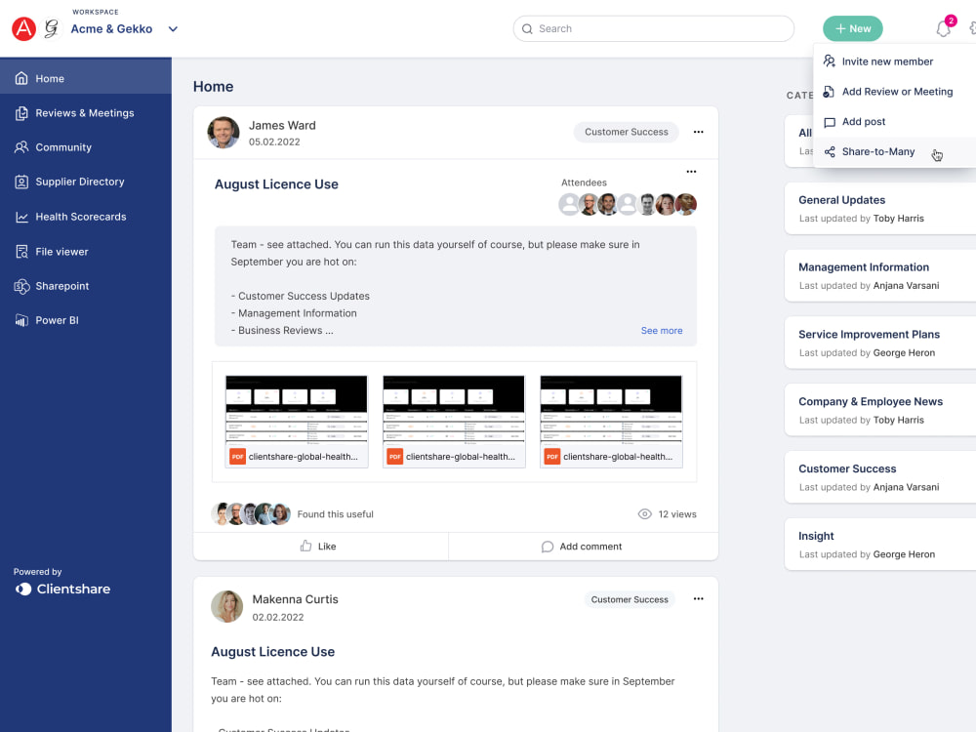Open Customer Success category card

(880, 477)
